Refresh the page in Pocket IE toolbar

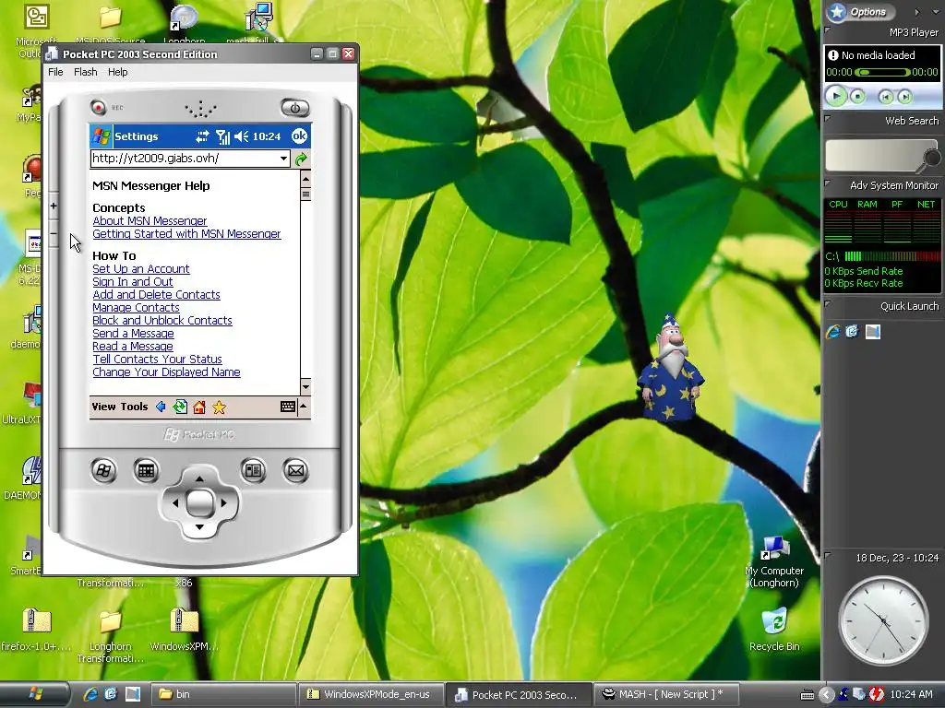180,407
